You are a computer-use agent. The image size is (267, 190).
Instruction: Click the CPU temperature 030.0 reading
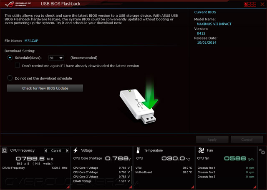point(176,158)
